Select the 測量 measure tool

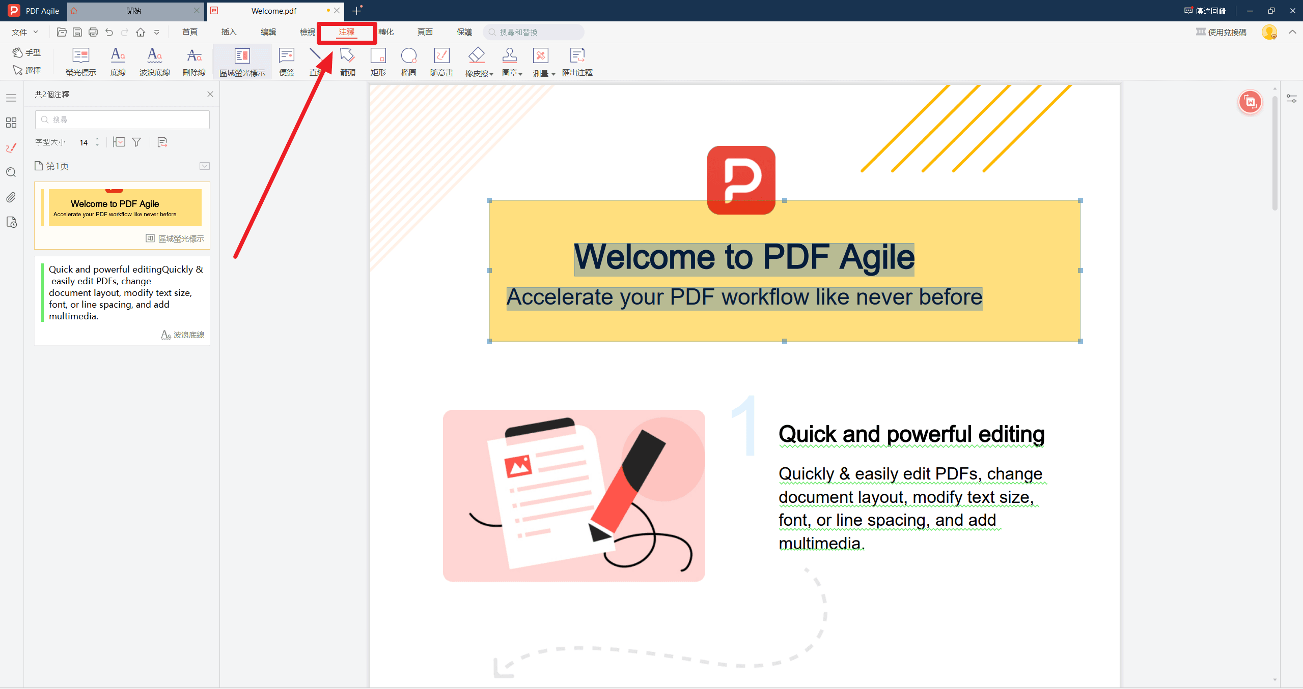[x=541, y=61]
